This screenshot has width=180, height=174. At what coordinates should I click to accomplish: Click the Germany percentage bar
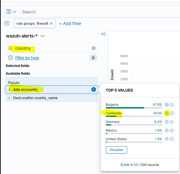point(134,125)
